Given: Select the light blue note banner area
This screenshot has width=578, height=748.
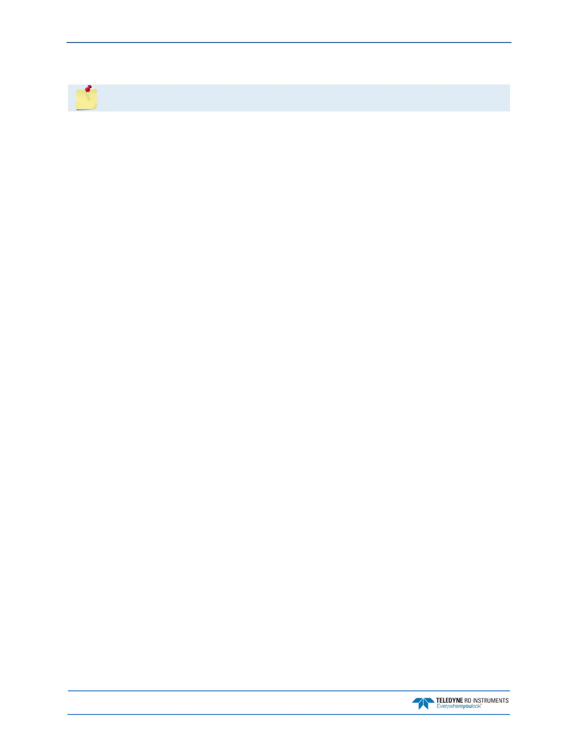Looking at the screenshot, I should [x=289, y=98].
